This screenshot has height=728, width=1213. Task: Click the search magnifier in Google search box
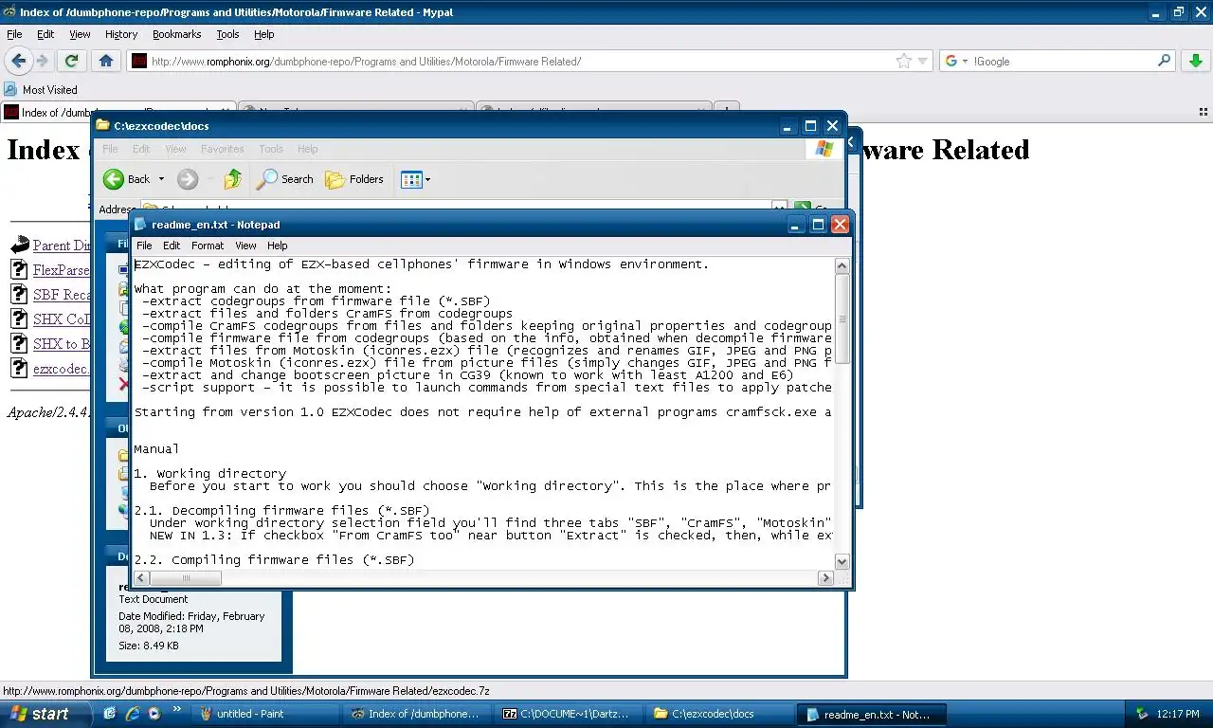pos(1165,61)
